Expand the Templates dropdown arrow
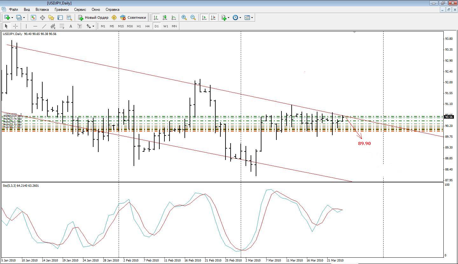 [x=252, y=17]
